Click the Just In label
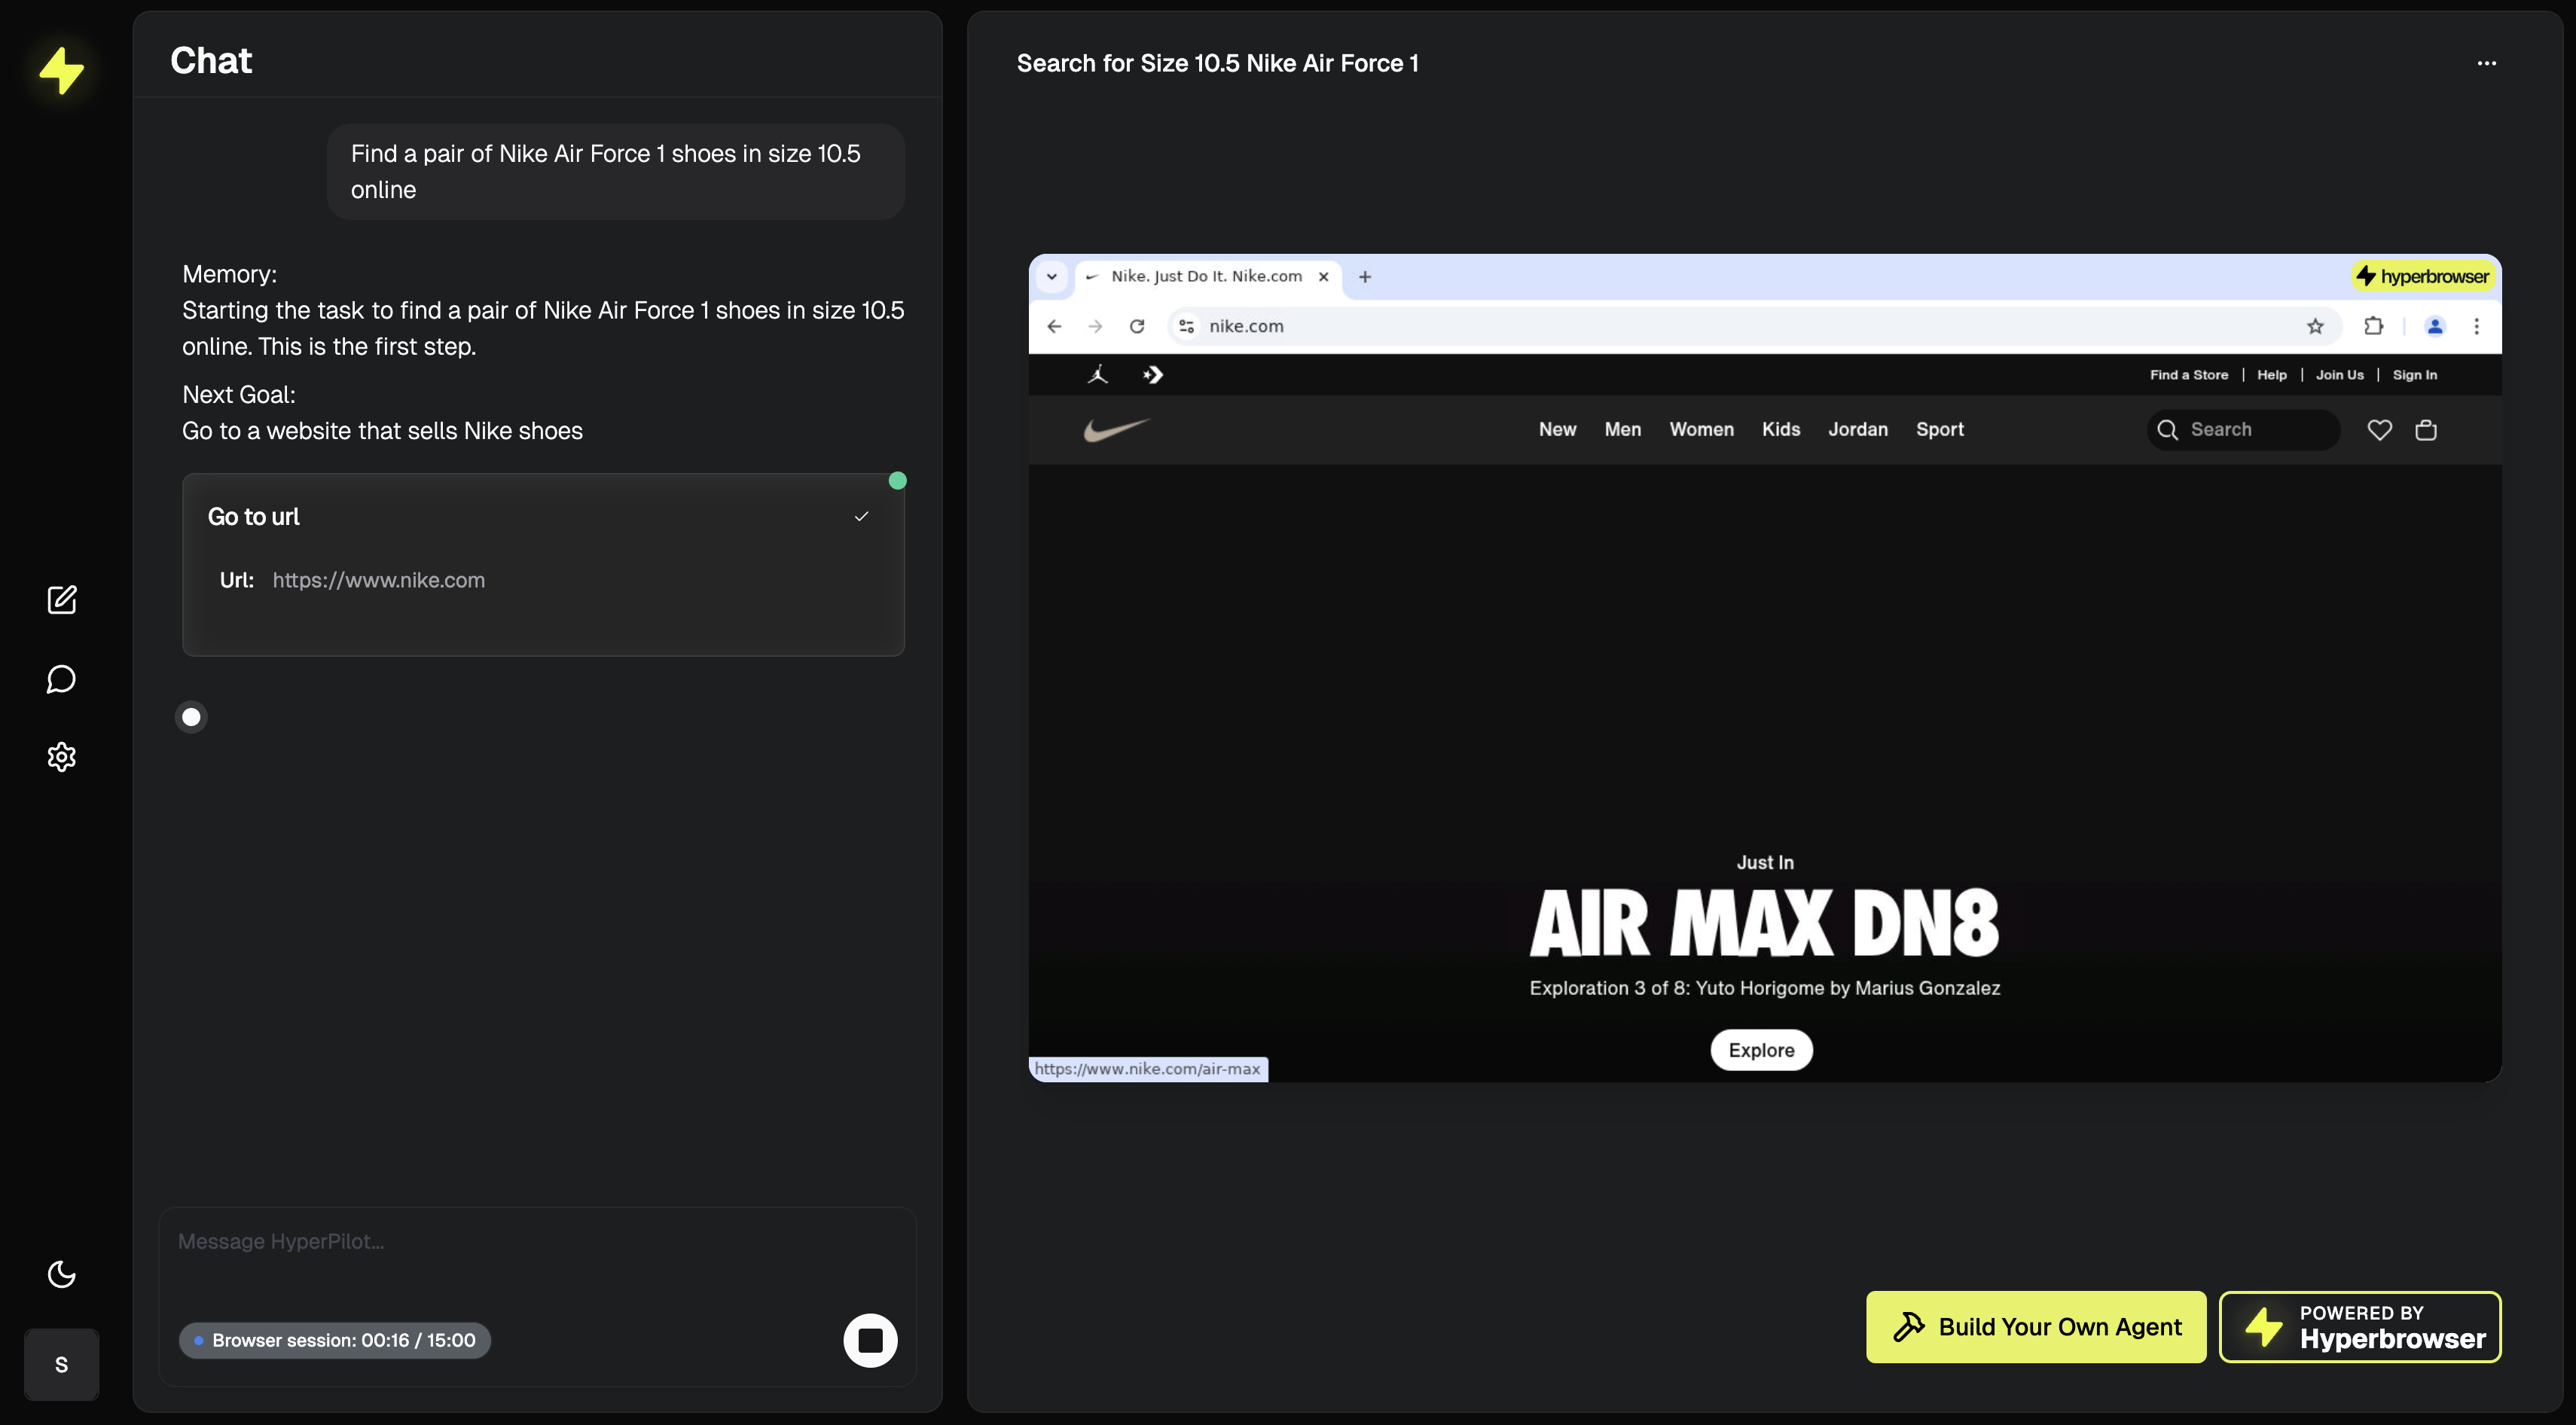Screen dimensions: 2576x1425 point(1765,862)
